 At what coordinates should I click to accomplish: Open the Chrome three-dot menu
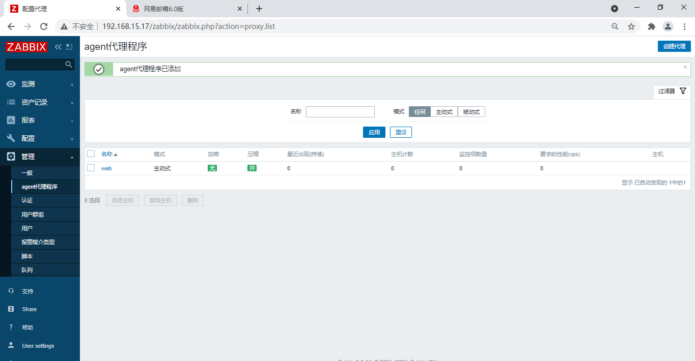click(x=684, y=26)
